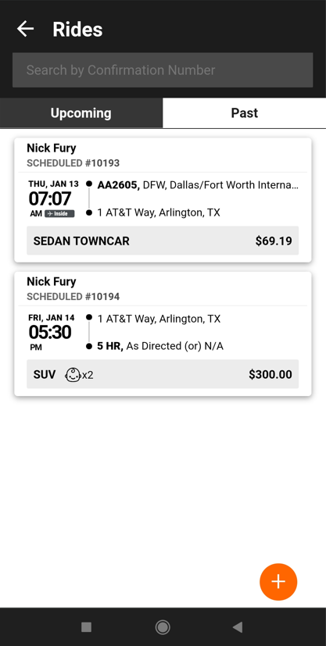Open ride SCHEDULED #10193
The image size is (326, 646).
tap(163, 200)
